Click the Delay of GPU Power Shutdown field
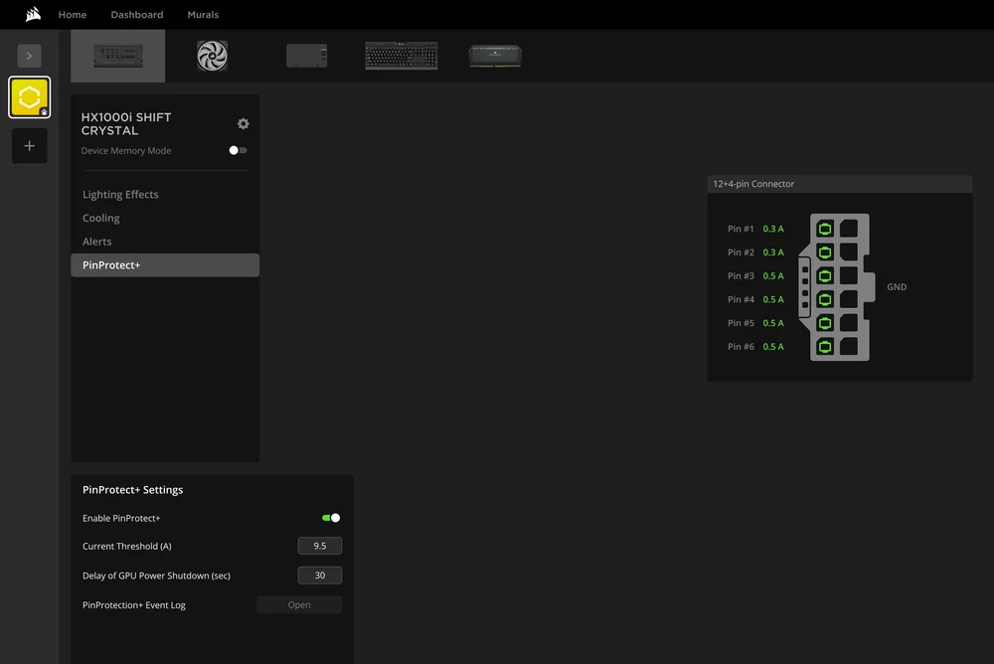The width and height of the screenshot is (994, 664). [x=319, y=576]
